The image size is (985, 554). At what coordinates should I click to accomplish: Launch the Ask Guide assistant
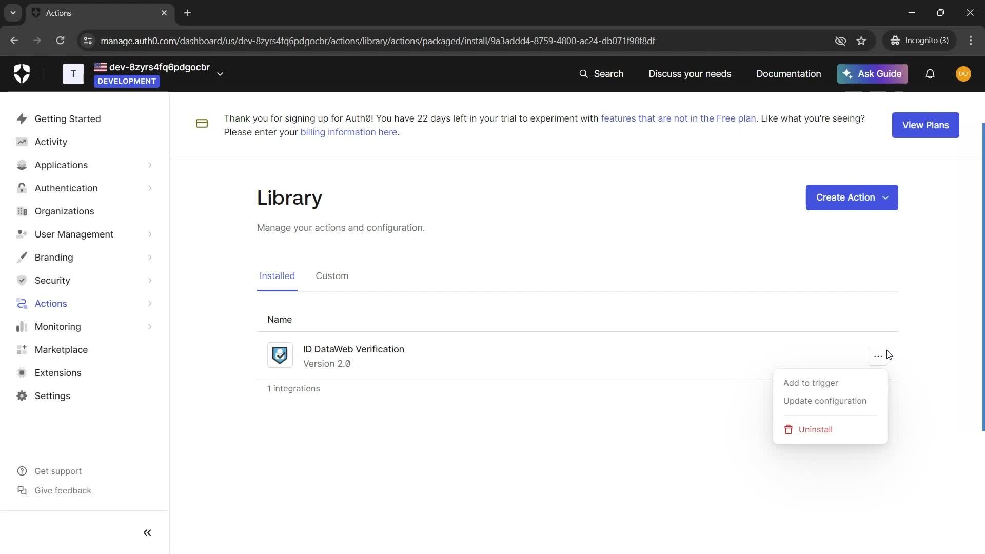(872, 74)
